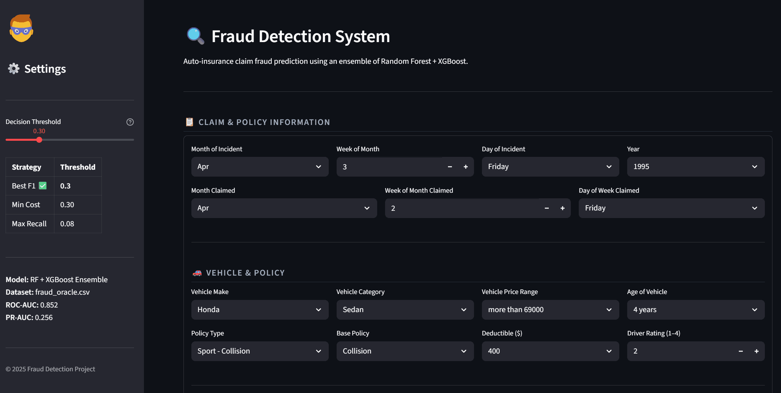Click the PR-AUC: 0.256 text
This screenshot has height=393, width=781.
(29, 317)
